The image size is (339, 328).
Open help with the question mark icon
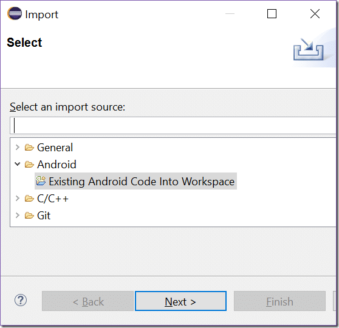[x=21, y=300]
